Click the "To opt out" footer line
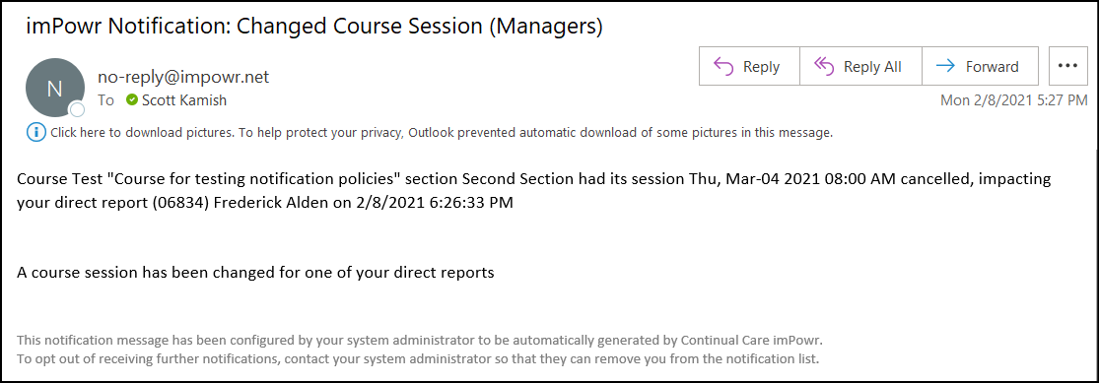Image resolution: width=1099 pixels, height=383 pixels. click(418, 359)
